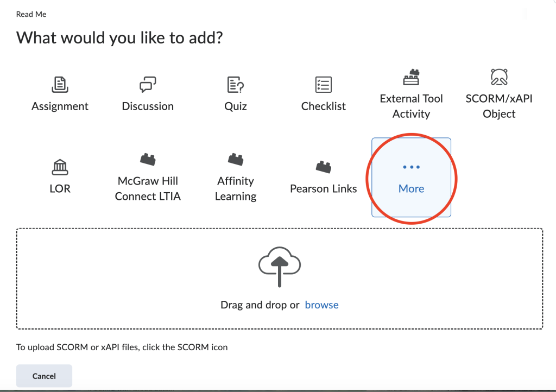Click the McGraw Hill Connect LTIA label
Viewport: 556px width, 392px height.
point(148,188)
